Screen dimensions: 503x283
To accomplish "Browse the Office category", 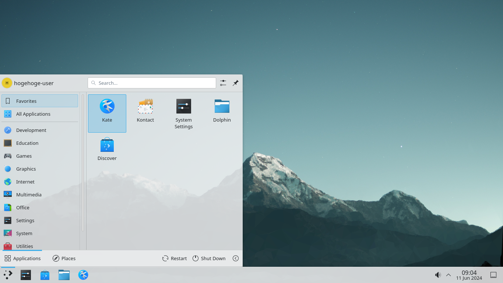I will [x=40, y=207].
